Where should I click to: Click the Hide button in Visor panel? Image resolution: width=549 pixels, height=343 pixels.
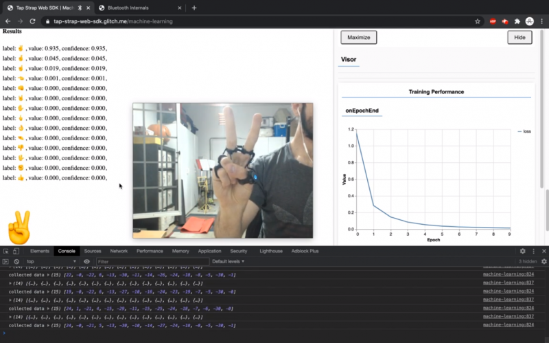click(x=519, y=37)
